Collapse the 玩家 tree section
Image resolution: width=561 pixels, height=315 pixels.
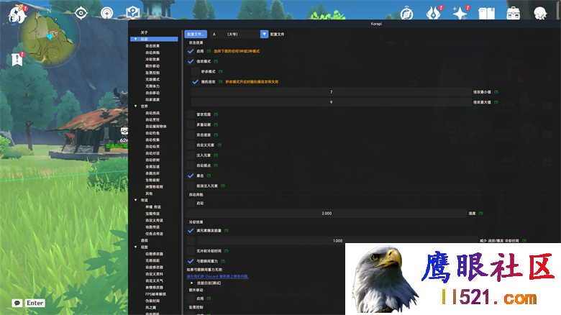pyautogui.click(x=136, y=39)
